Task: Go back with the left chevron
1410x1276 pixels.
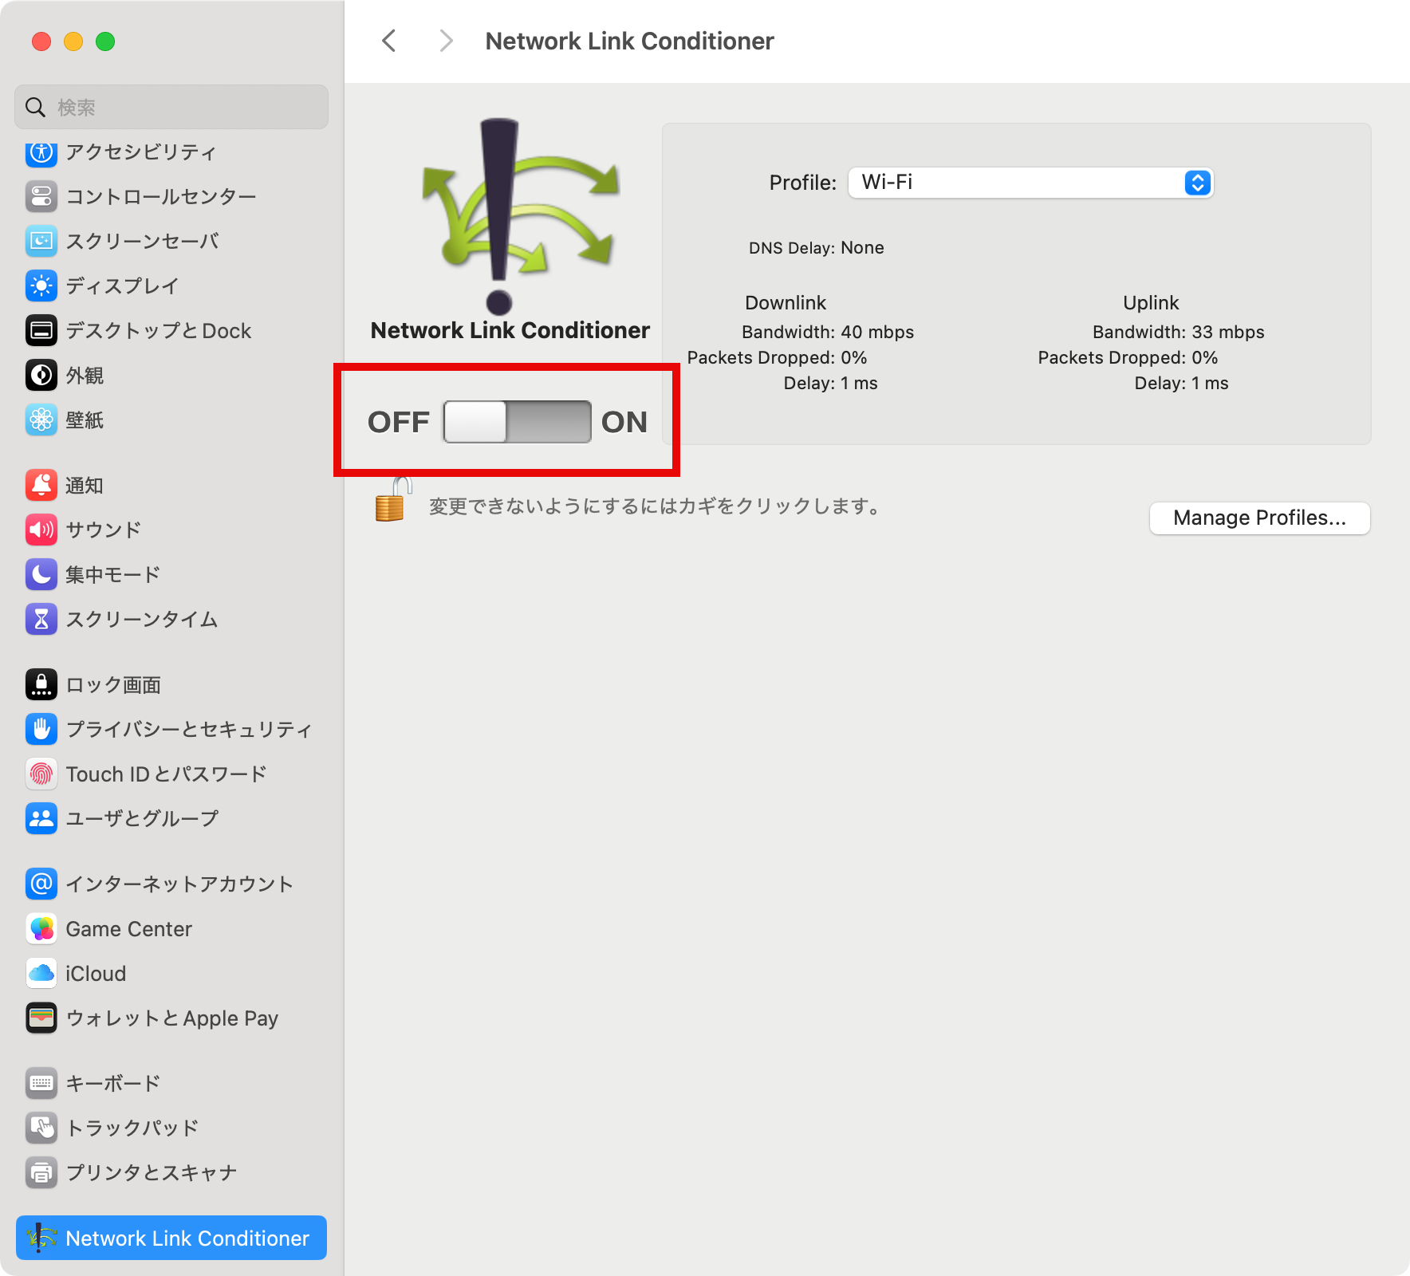Action: tap(389, 41)
